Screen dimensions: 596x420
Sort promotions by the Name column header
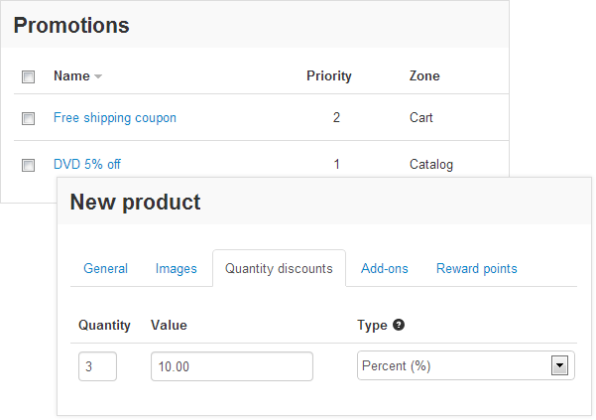tap(71, 76)
